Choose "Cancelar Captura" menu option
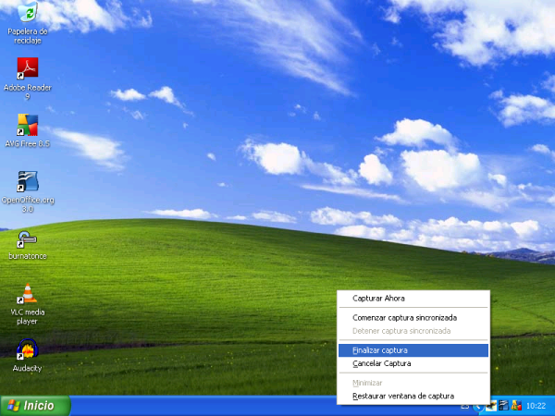 381,363
